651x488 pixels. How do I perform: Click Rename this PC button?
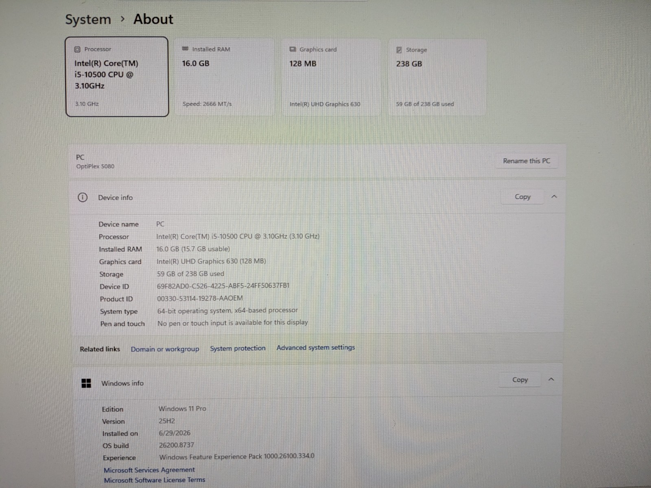526,161
